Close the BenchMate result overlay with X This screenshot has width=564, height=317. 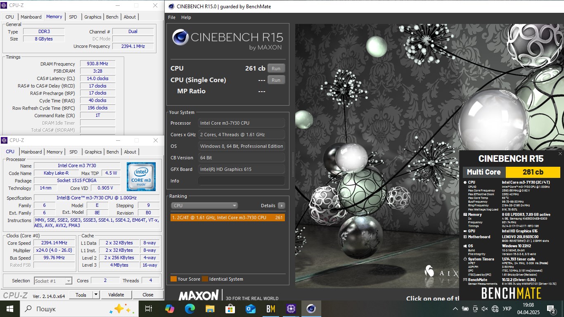click(560, 154)
